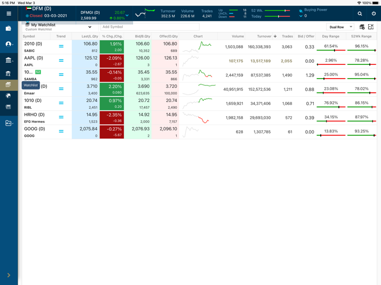
Task: Click the Add Symbol input field
Action: click(x=149, y=27)
